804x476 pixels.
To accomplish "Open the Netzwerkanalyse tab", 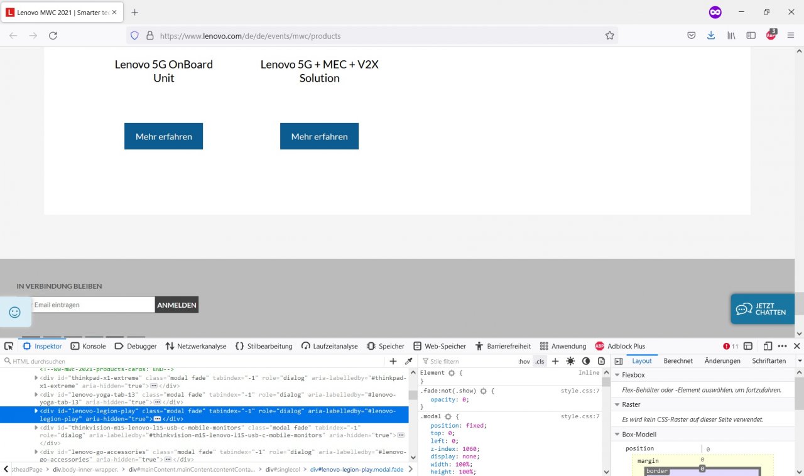I will click(196, 346).
